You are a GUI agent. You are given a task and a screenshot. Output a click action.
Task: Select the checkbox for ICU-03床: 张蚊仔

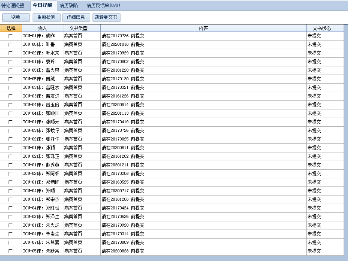pyautogui.click(x=10, y=130)
